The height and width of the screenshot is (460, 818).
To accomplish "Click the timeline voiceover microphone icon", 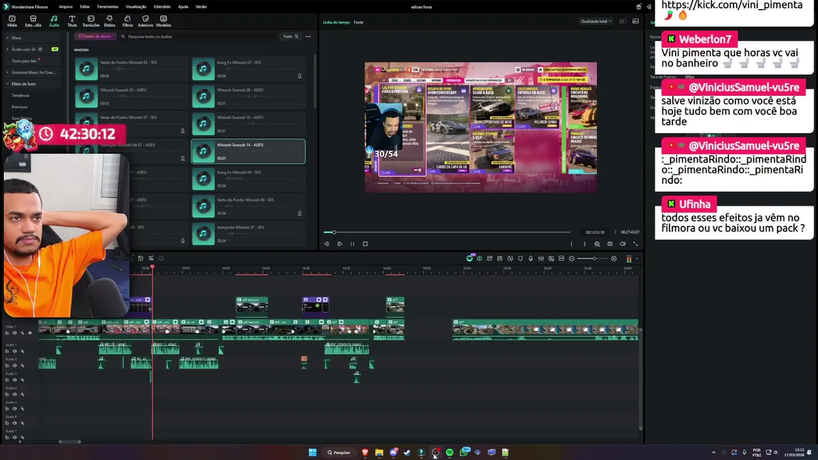I will [x=530, y=259].
